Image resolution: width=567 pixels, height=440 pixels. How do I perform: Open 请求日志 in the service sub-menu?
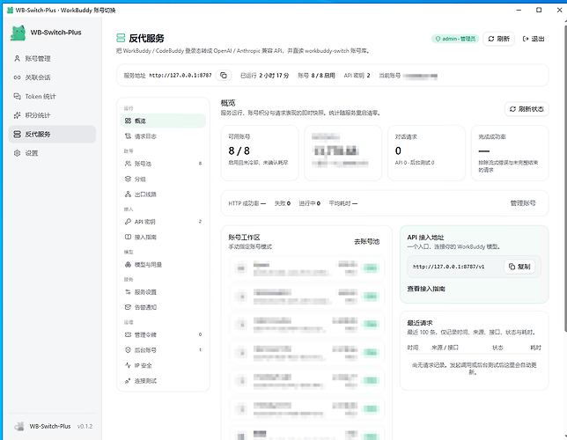[x=163, y=136]
